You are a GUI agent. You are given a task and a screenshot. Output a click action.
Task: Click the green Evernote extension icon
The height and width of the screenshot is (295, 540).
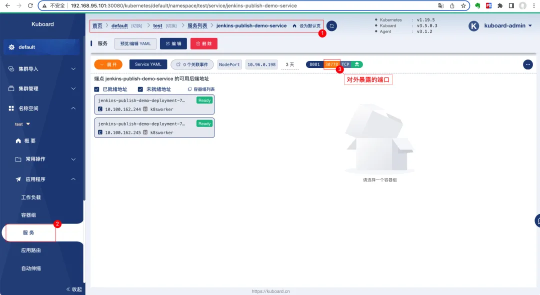pyautogui.click(x=477, y=5)
